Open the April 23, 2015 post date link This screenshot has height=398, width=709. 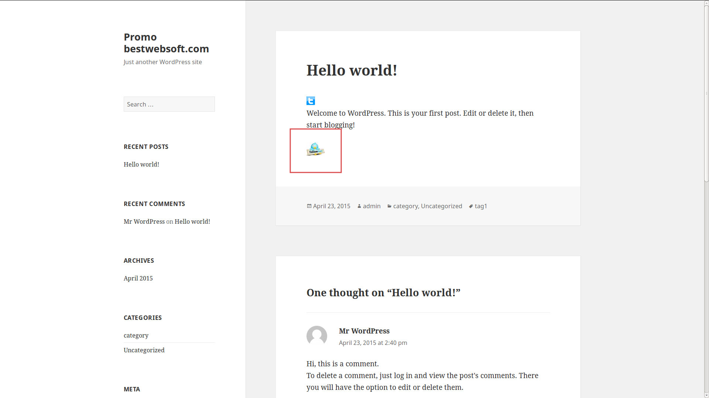332,206
